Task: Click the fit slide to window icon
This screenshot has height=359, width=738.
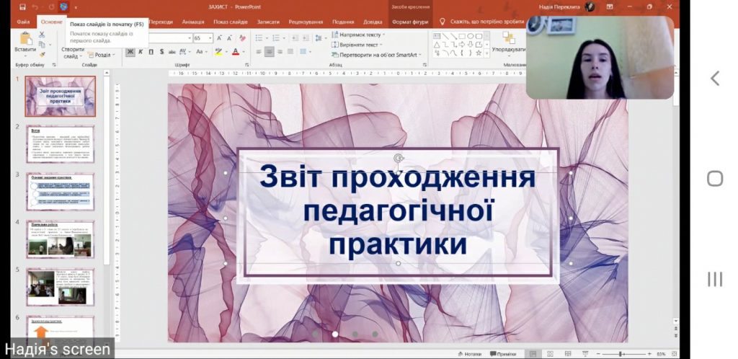Action: (672, 354)
